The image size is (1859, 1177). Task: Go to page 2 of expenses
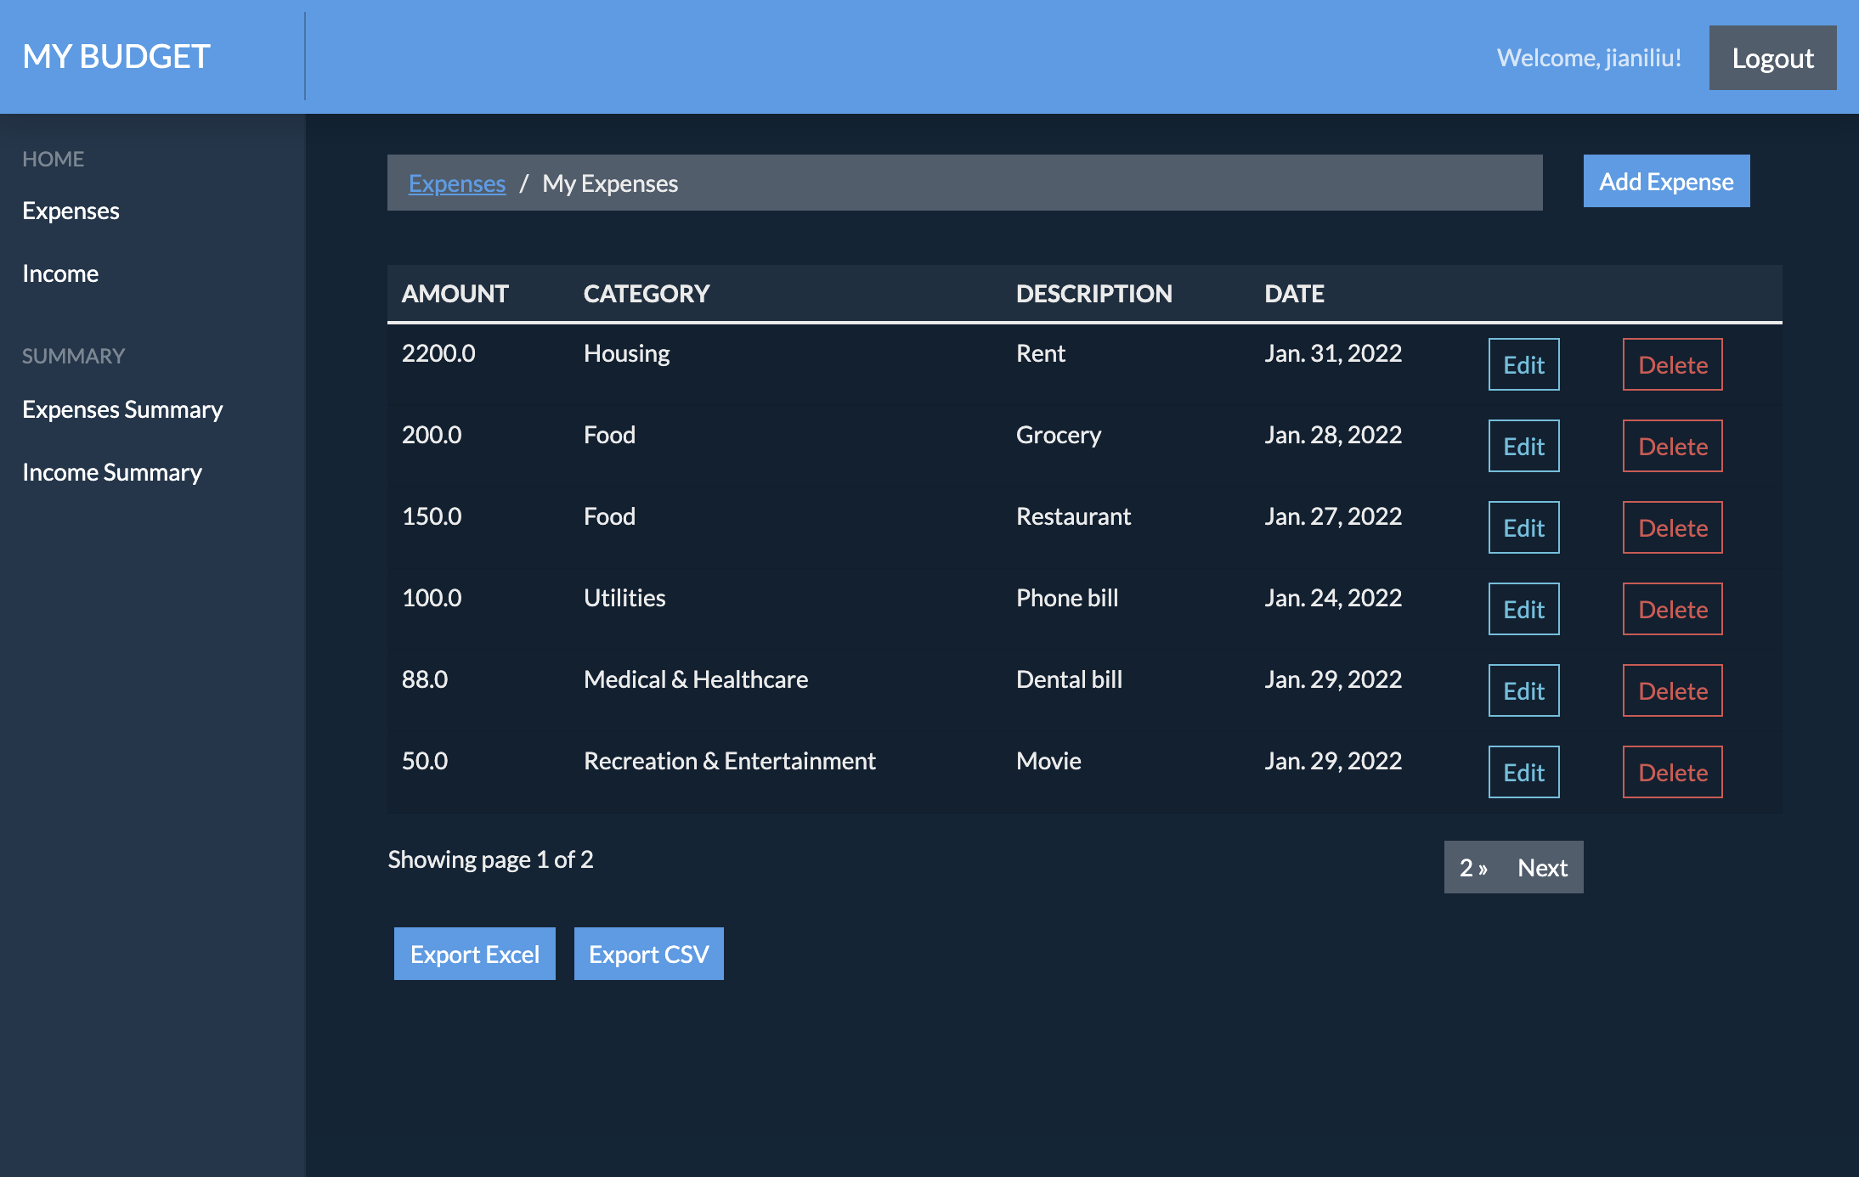(x=1472, y=868)
